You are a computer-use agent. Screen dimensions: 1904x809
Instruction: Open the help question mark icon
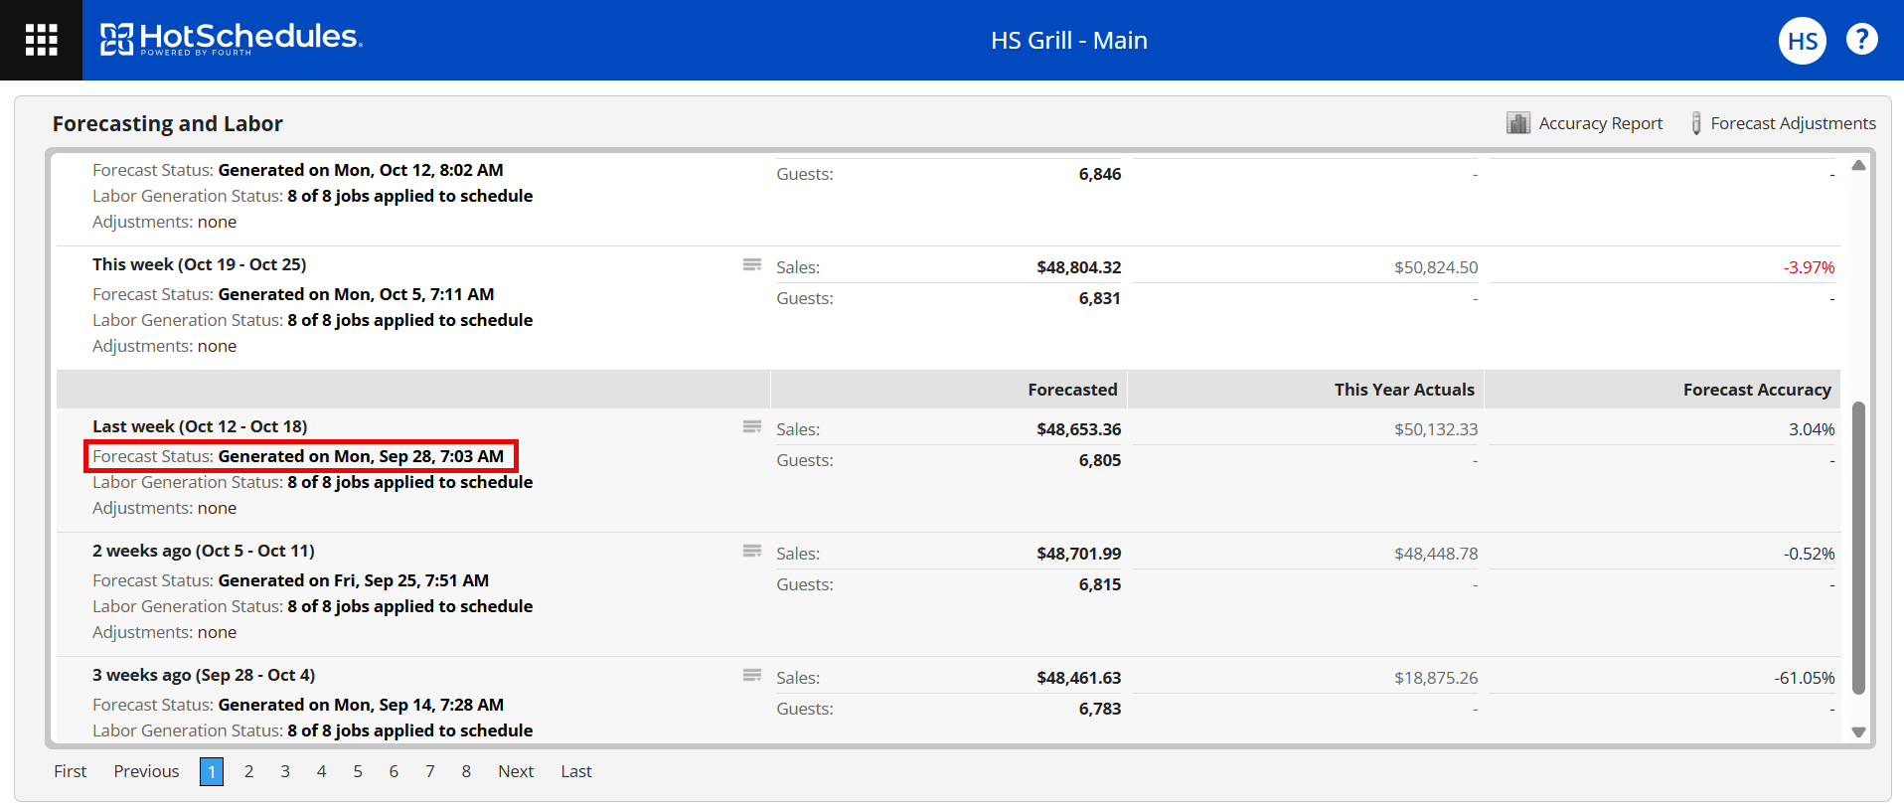1861,39
